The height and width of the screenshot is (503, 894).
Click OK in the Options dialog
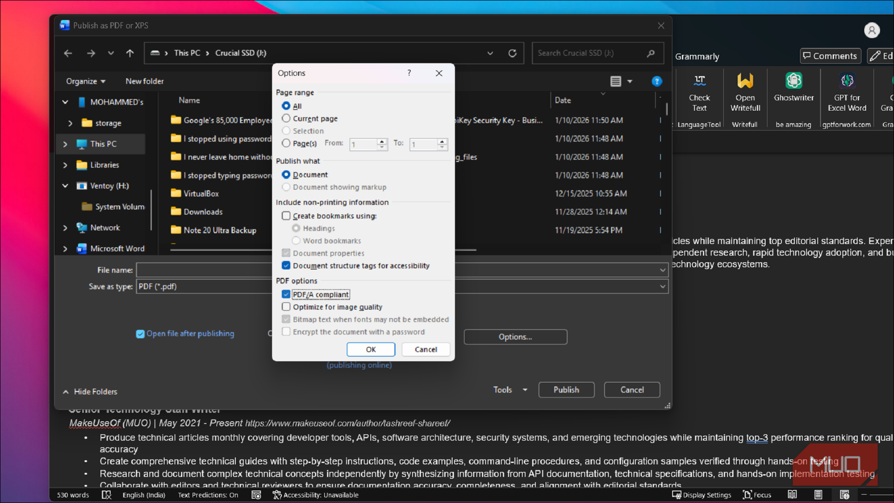[x=371, y=350]
